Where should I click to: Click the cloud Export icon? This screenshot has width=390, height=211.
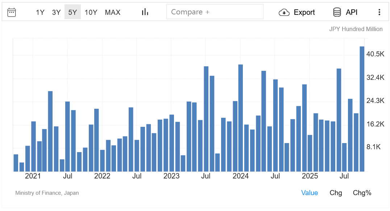(284, 12)
